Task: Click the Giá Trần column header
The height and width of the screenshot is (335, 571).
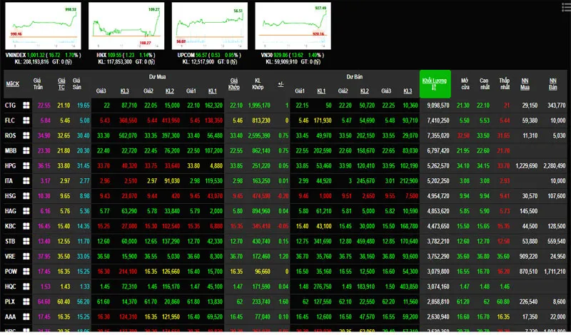Action: [x=38, y=84]
